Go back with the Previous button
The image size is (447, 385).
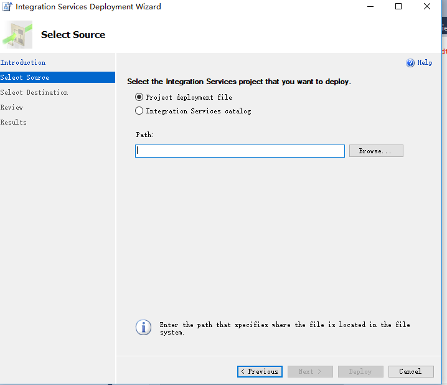click(260, 371)
